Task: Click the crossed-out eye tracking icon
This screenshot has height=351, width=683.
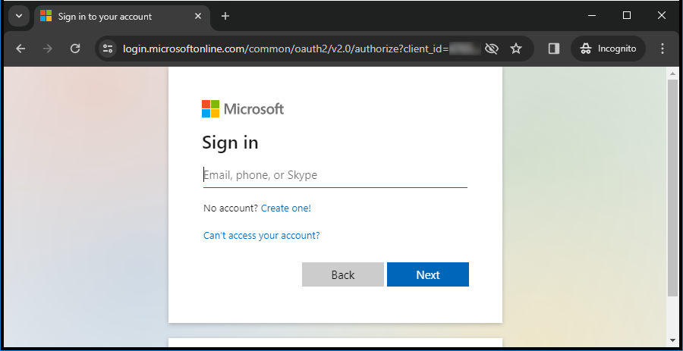Action: (x=492, y=49)
